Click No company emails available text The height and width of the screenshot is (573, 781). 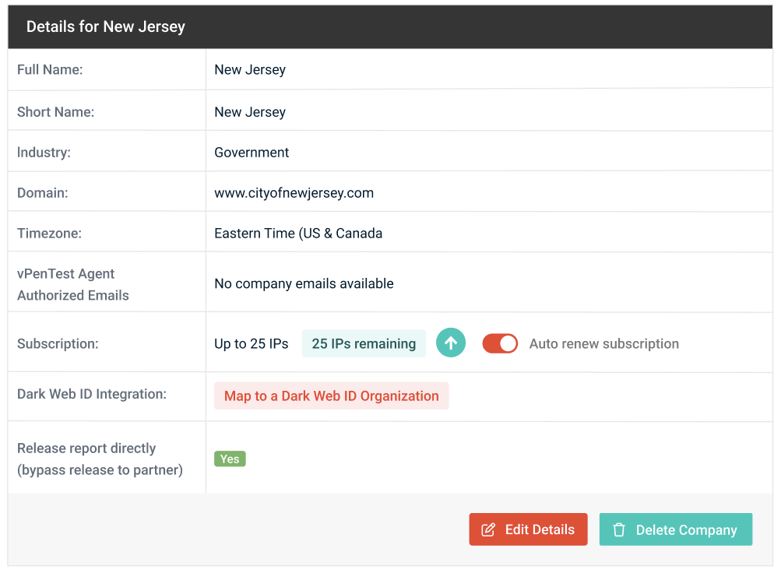point(304,283)
